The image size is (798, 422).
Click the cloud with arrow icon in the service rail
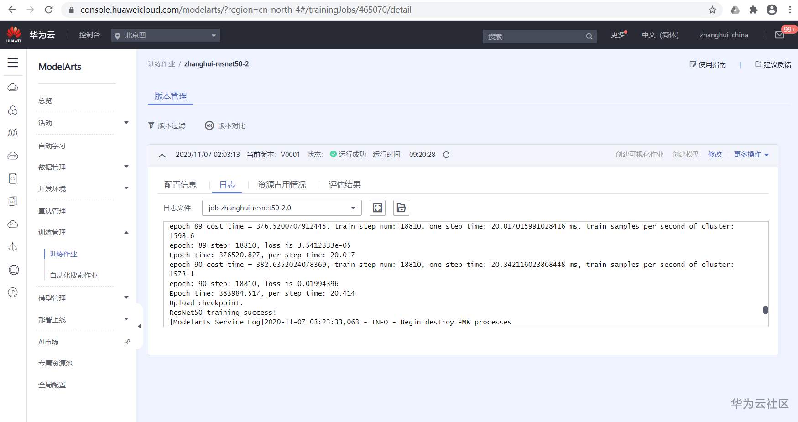coord(13,224)
